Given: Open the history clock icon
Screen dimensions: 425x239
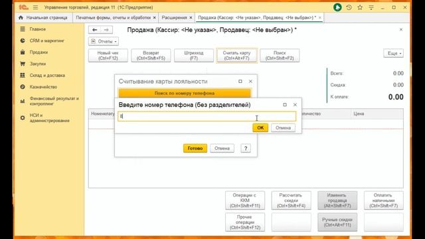Looking at the screenshot, I should [349, 7].
